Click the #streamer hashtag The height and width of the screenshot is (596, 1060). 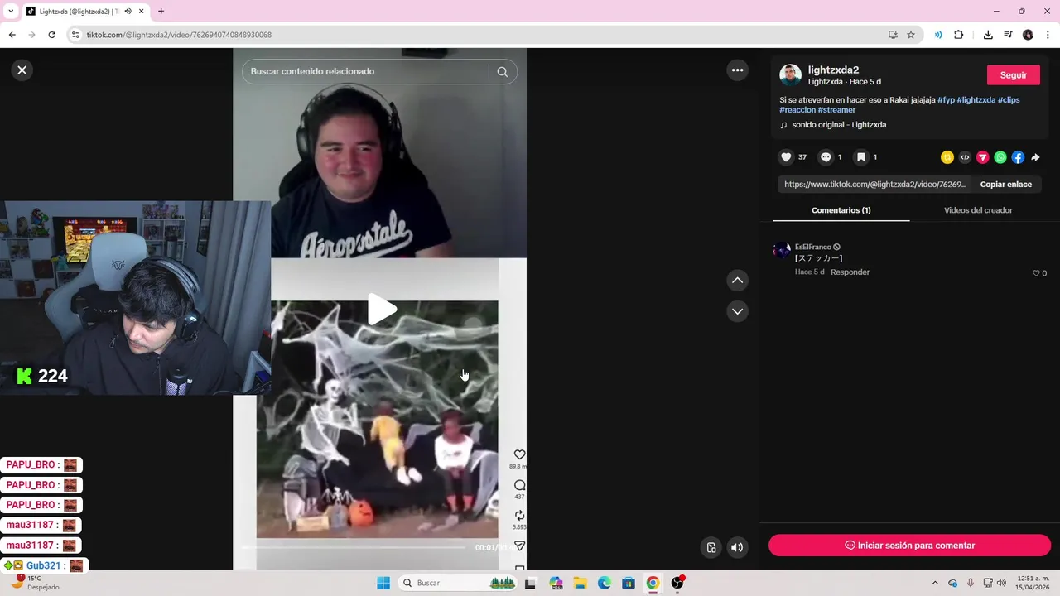pos(836,110)
